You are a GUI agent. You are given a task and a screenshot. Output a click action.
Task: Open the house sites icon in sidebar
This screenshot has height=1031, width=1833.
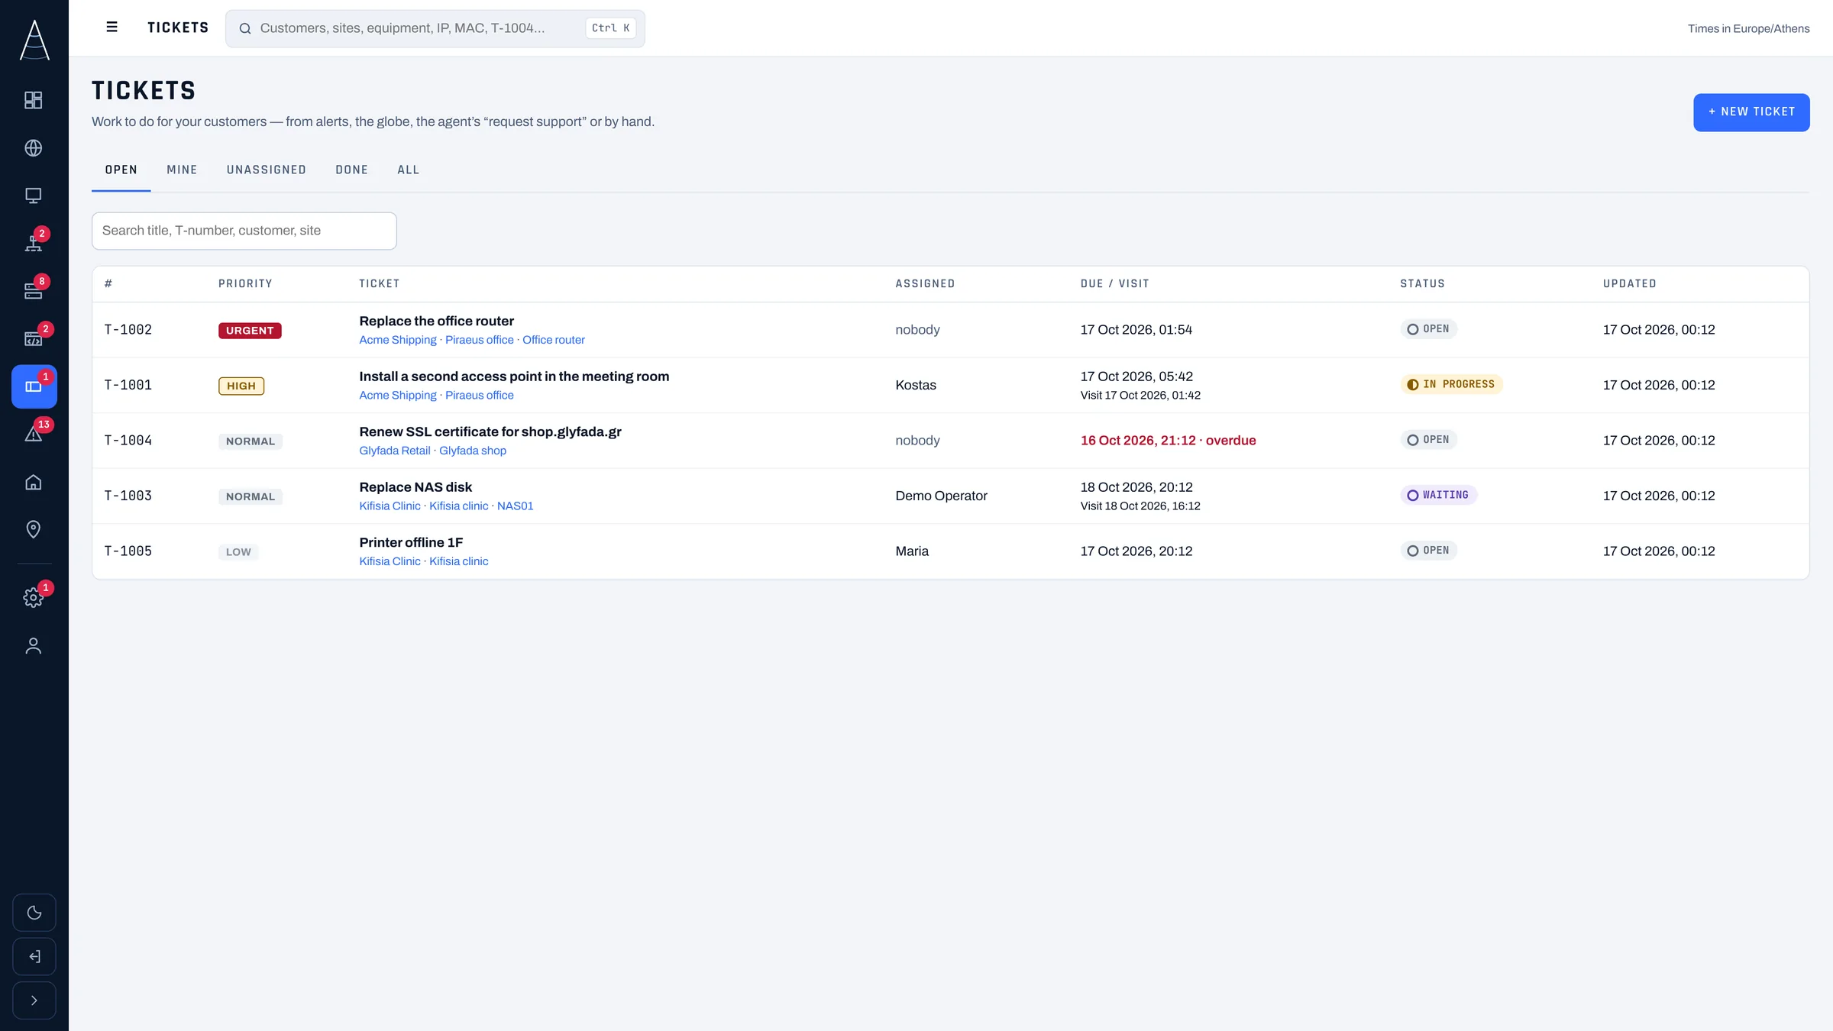coord(34,482)
